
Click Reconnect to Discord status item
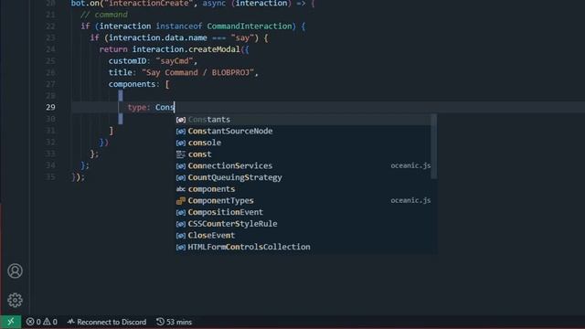(x=107, y=322)
